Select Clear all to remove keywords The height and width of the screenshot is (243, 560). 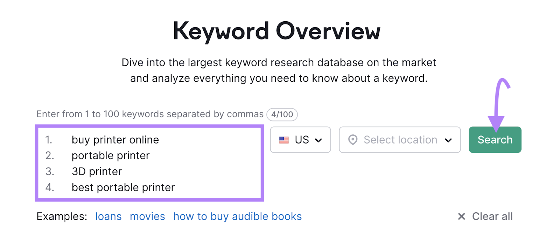(x=492, y=216)
